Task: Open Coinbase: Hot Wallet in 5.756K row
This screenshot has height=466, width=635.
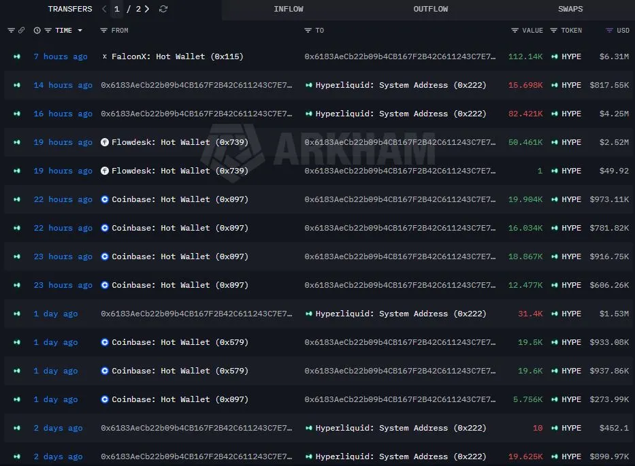Action: 180,399
